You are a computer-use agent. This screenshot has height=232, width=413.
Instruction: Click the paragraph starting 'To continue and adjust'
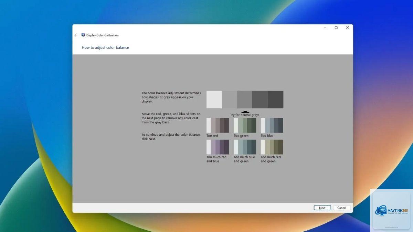(171, 137)
